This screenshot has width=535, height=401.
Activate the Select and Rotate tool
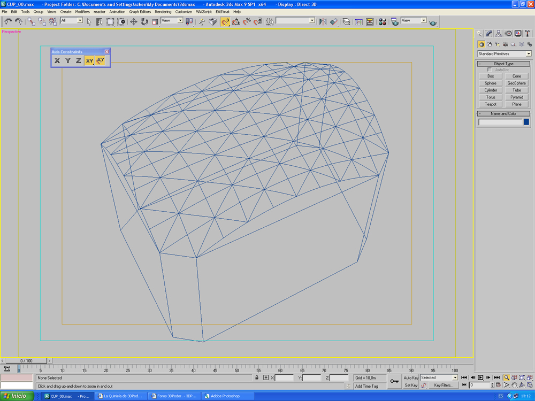click(144, 22)
